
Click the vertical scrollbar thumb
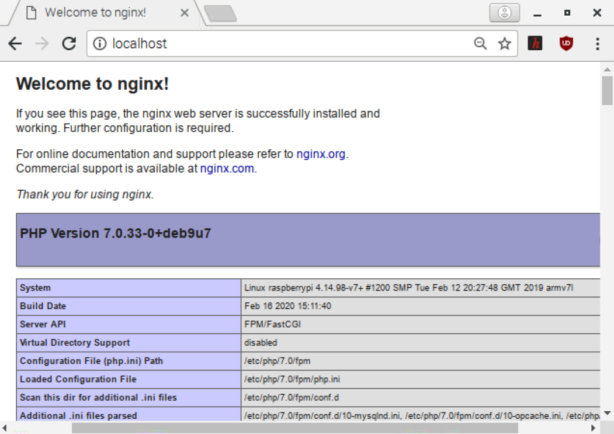click(608, 91)
